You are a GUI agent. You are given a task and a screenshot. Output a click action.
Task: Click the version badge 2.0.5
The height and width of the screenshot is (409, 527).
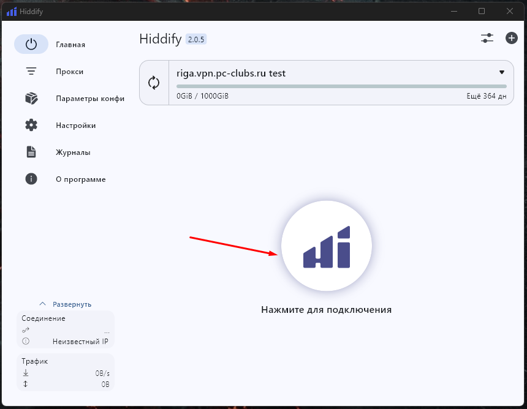pos(196,39)
